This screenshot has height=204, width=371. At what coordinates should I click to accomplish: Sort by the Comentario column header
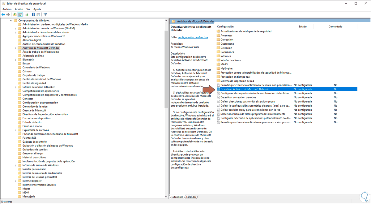pos(335,27)
